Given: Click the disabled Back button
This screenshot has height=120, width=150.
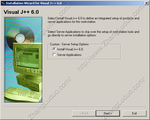Looking at the screenshot, I should tap(84, 113).
